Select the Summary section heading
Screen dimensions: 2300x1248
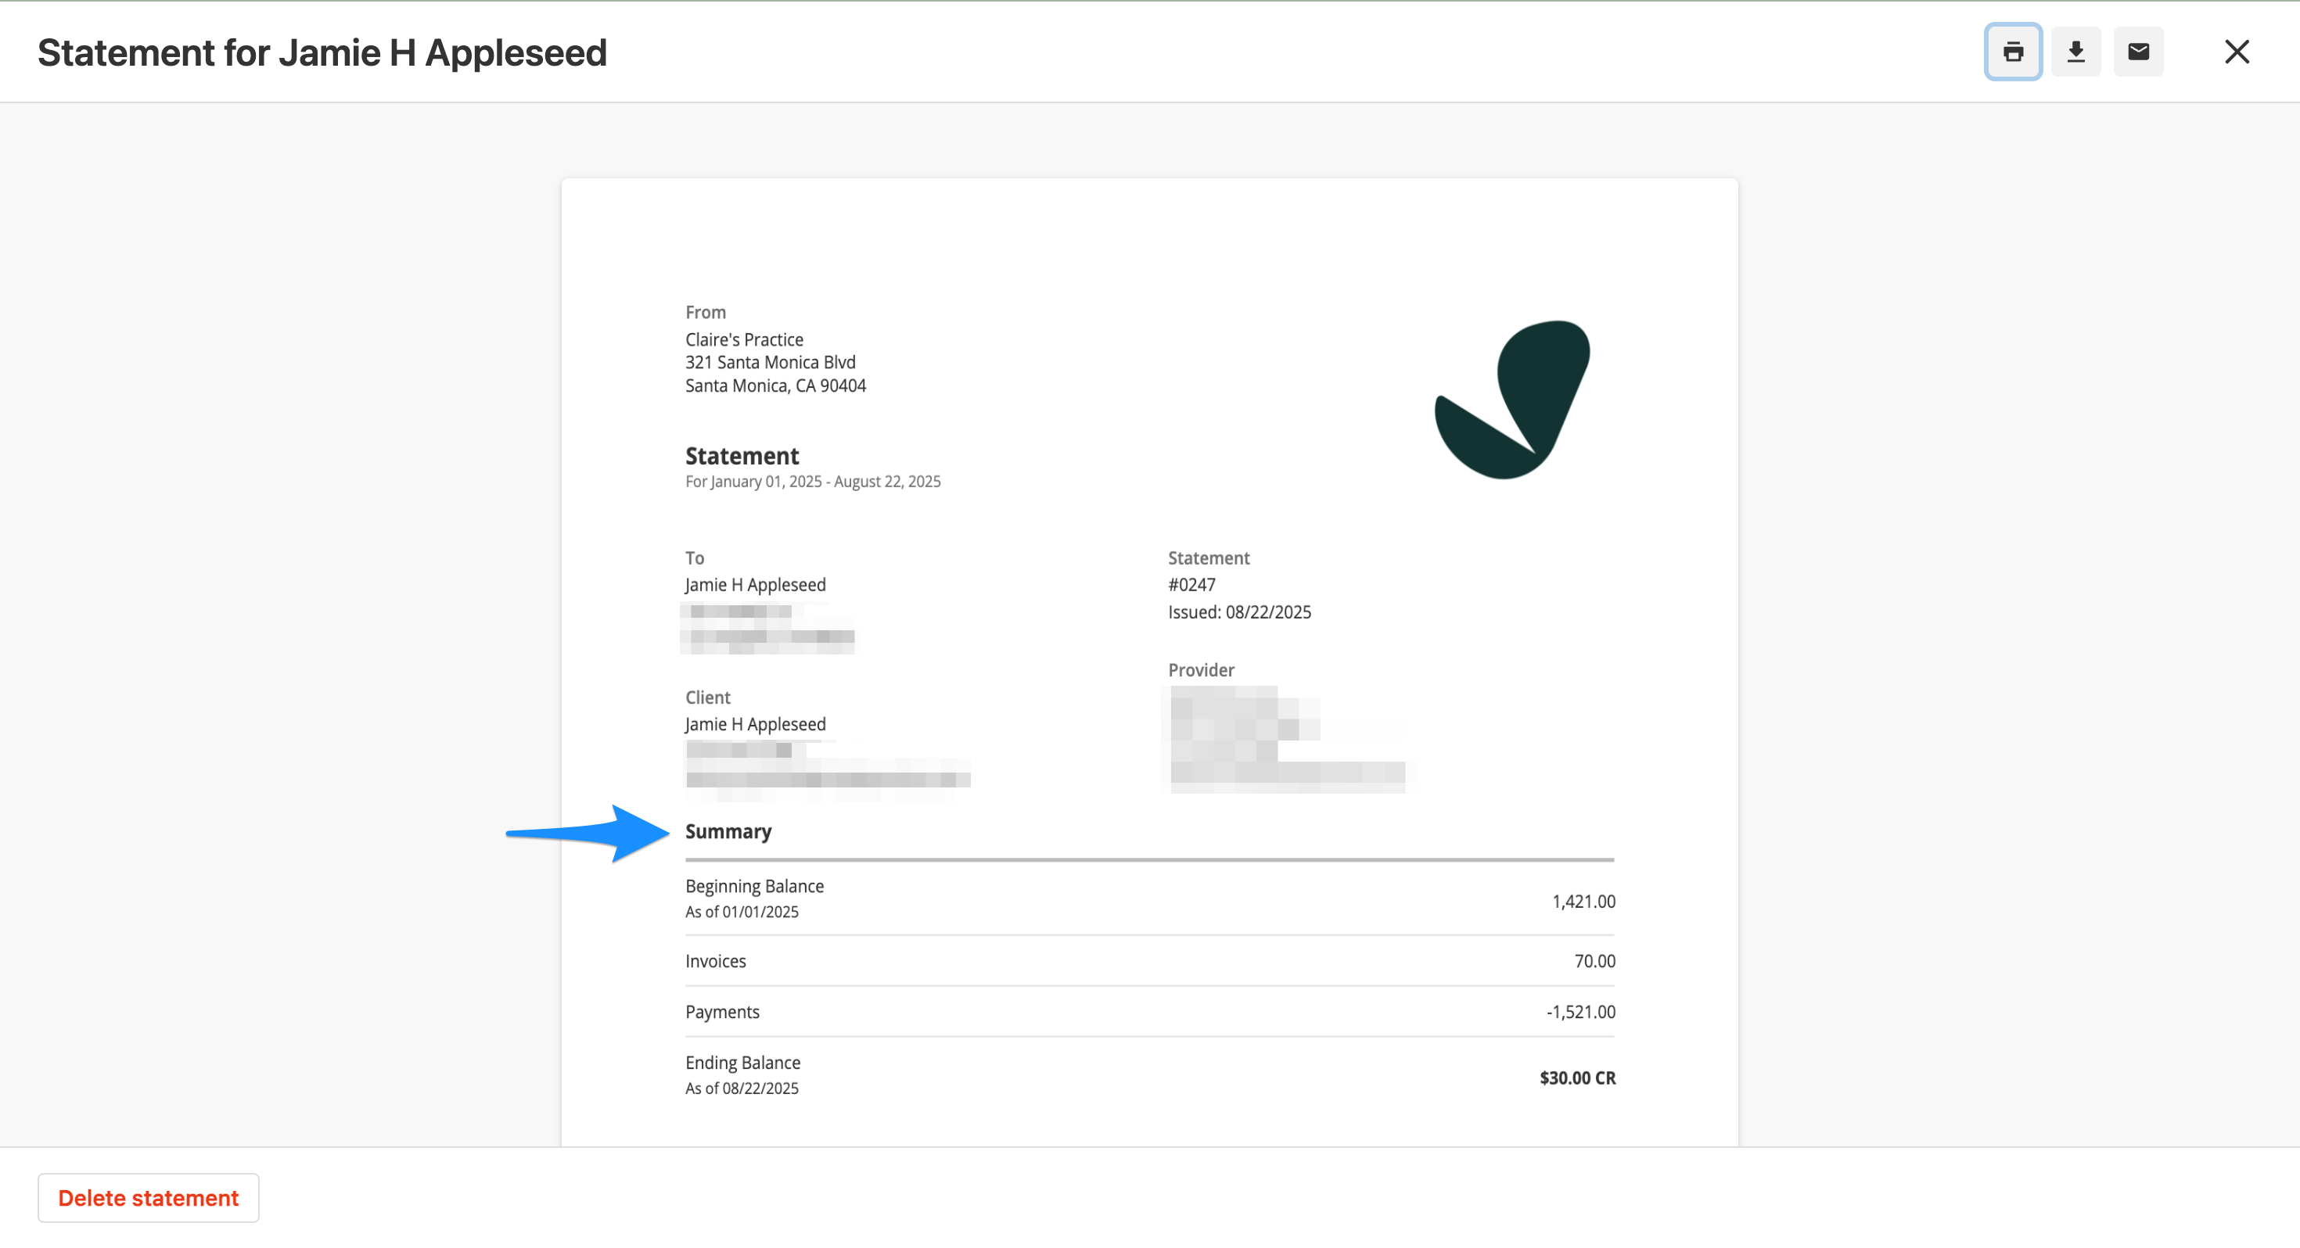(x=728, y=831)
